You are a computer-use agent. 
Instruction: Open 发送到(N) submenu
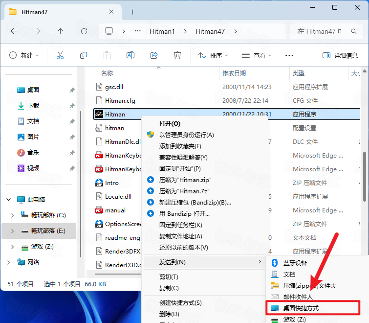(205, 262)
